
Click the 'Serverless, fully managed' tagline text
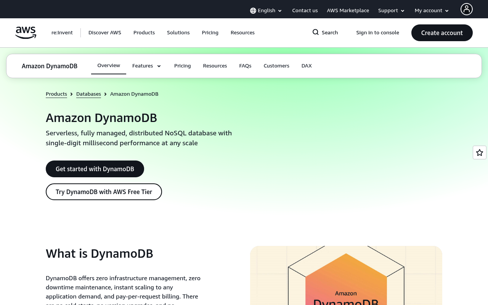139,138
